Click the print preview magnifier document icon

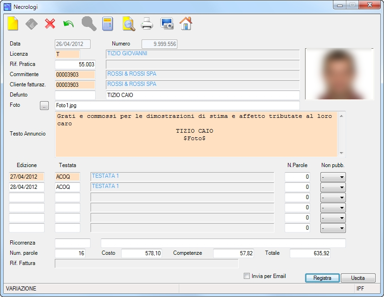point(129,24)
